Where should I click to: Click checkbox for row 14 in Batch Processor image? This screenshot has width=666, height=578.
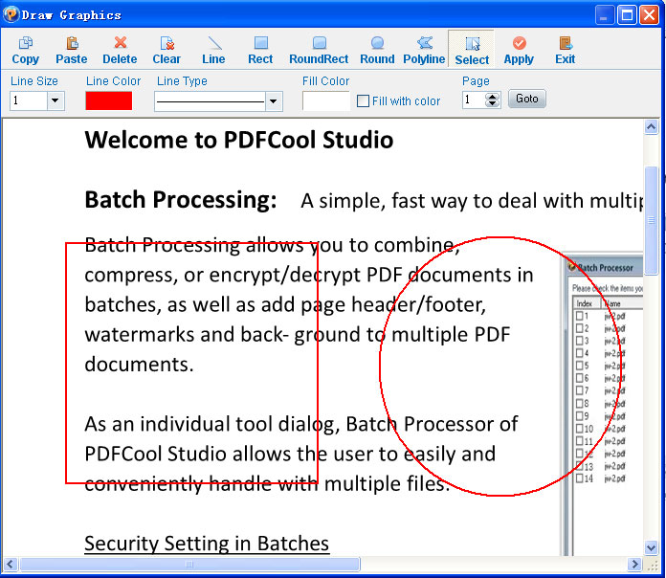pos(579,478)
